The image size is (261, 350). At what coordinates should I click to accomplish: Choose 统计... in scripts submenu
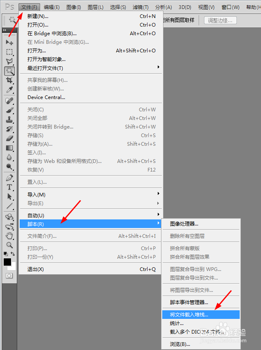[x=201, y=323]
